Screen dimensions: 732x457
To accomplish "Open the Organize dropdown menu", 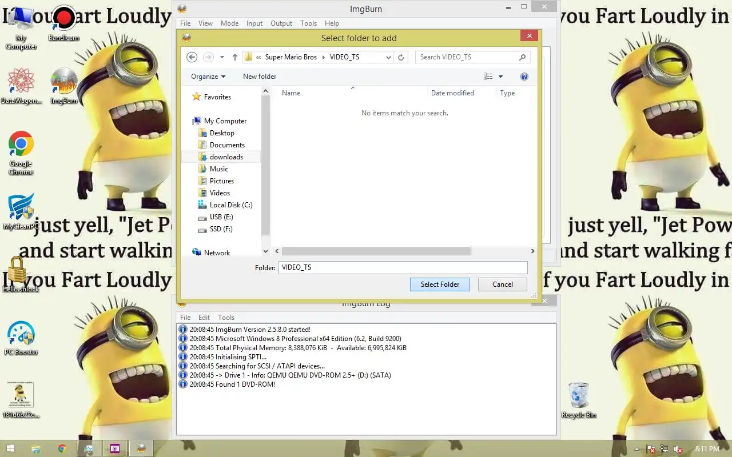I will point(208,77).
